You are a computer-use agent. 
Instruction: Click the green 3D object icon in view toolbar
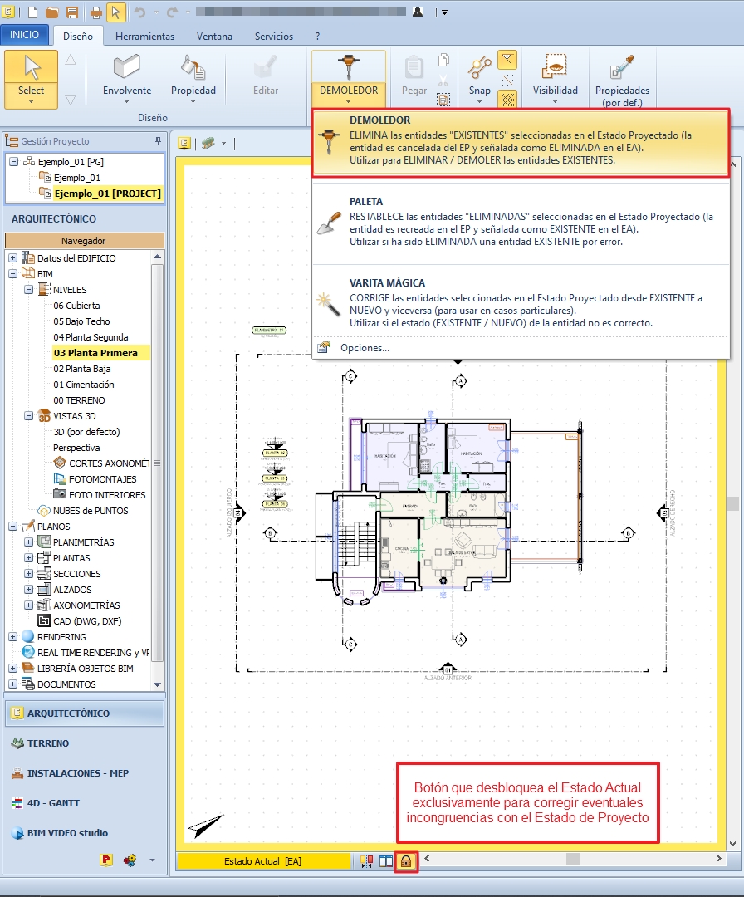click(x=208, y=143)
